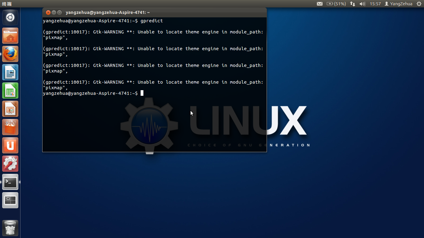
Task: Open the Trash icon in launcher
Action: click(10, 228)
